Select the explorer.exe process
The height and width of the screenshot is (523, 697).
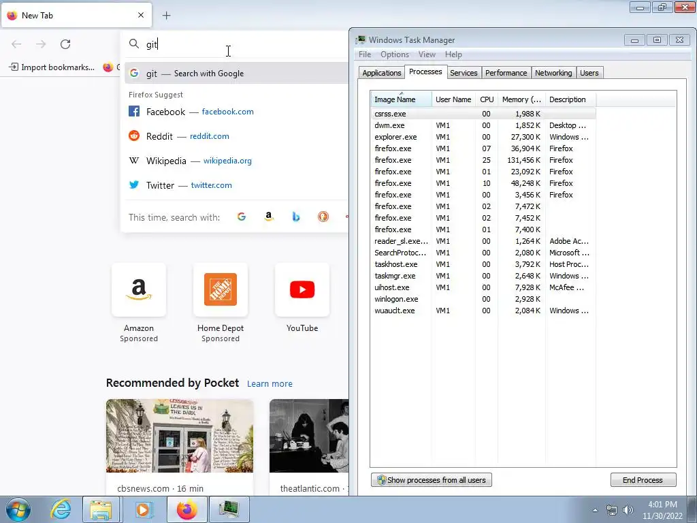483,137
